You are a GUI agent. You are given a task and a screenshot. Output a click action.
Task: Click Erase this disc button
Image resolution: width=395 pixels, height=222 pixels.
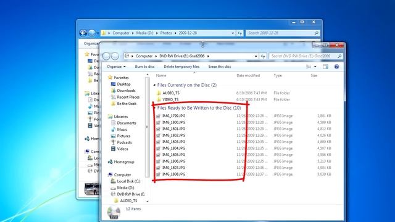pos(220,67)
